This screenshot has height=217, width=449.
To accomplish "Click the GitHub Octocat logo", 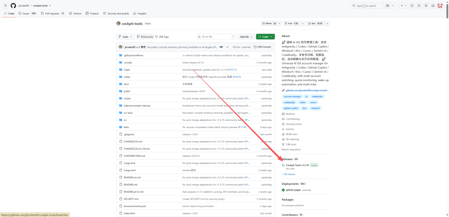I will tap(13, 6).
